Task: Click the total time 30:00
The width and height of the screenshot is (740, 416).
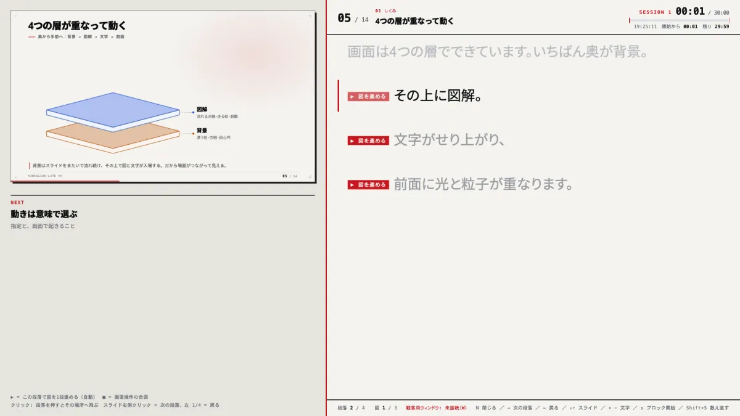Action: (721, 12)
